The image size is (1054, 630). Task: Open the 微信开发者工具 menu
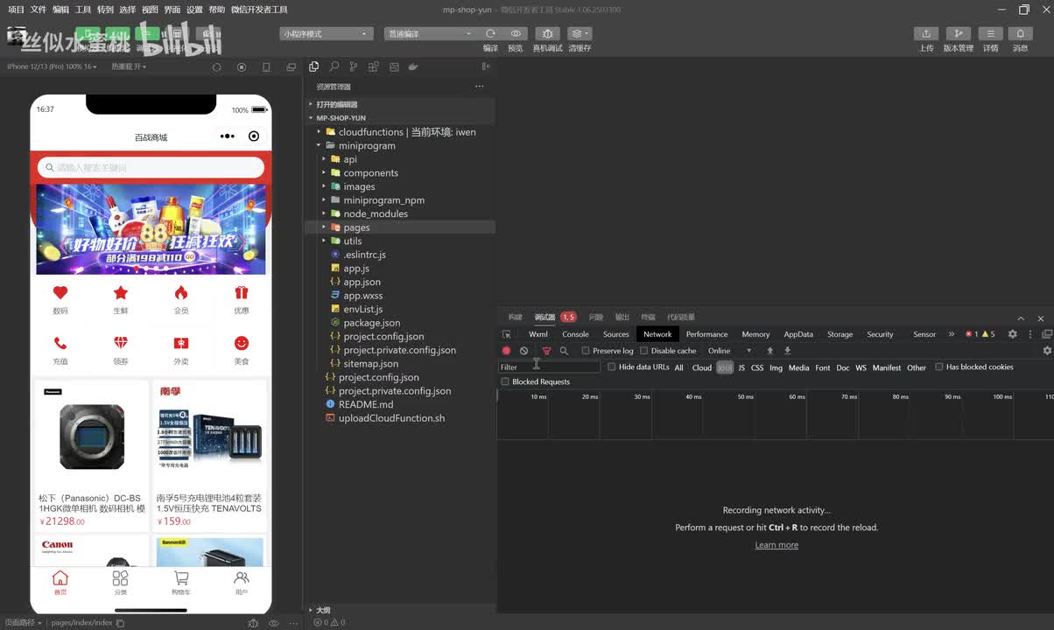259,10
